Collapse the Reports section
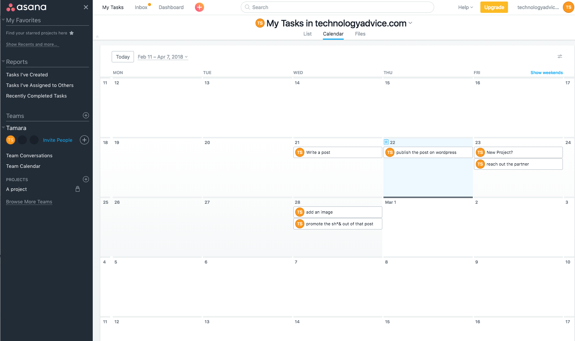 [x=3, y=61]
